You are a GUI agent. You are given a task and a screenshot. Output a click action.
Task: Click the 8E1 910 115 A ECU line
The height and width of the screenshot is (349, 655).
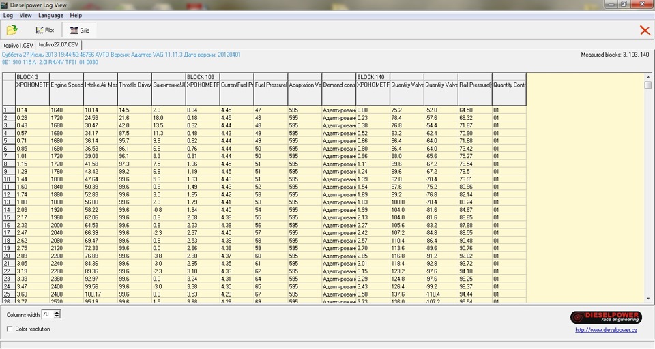coord(50,62)
